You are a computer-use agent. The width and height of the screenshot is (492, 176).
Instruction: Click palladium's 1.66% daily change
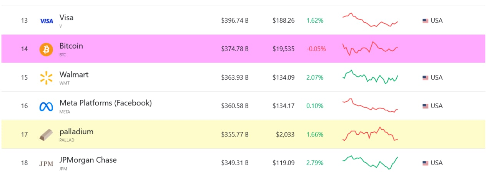[315, 135]
